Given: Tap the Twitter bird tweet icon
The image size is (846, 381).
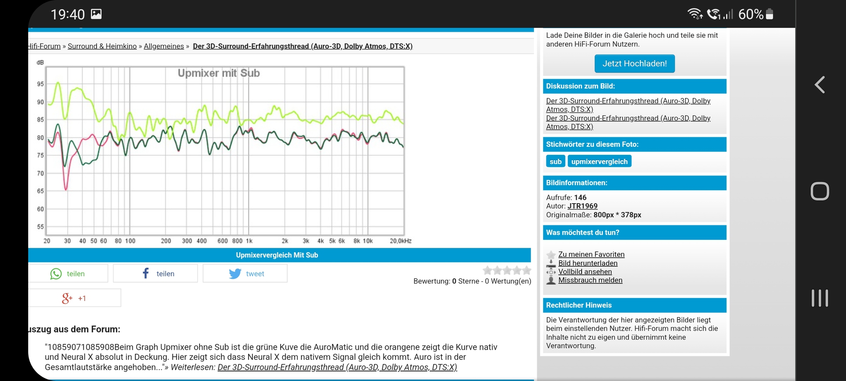Looking at the screenshot, I should point(235,274).
